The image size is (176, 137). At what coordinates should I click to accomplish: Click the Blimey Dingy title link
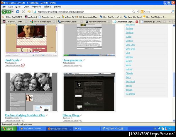(71, 115)
